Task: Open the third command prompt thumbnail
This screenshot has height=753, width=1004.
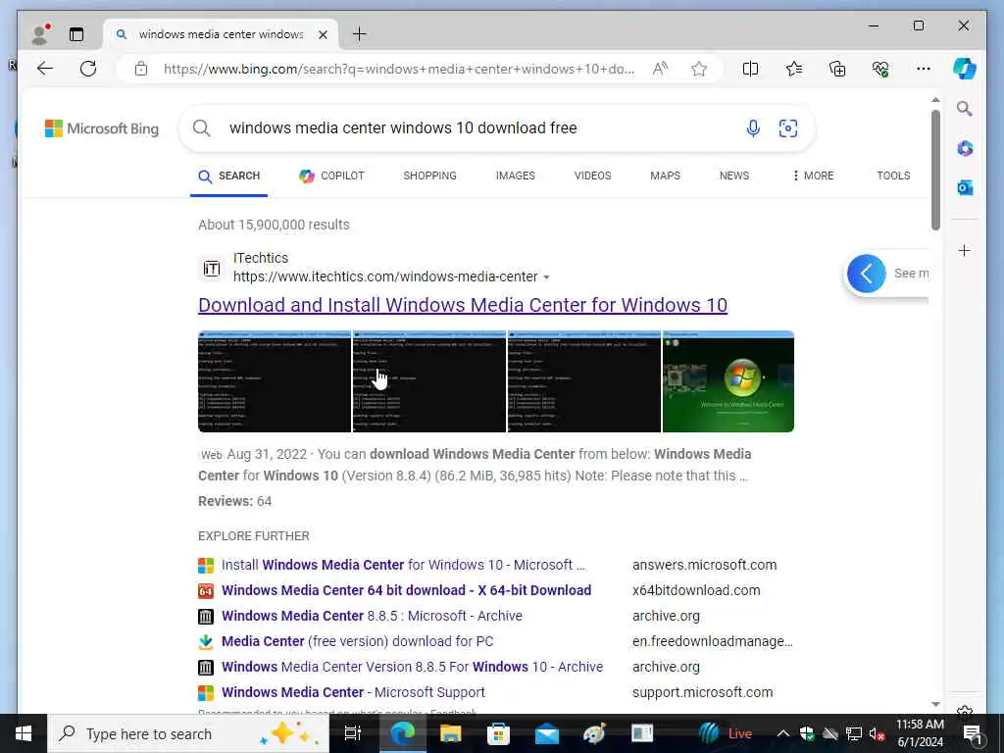Action: [584, 381]
